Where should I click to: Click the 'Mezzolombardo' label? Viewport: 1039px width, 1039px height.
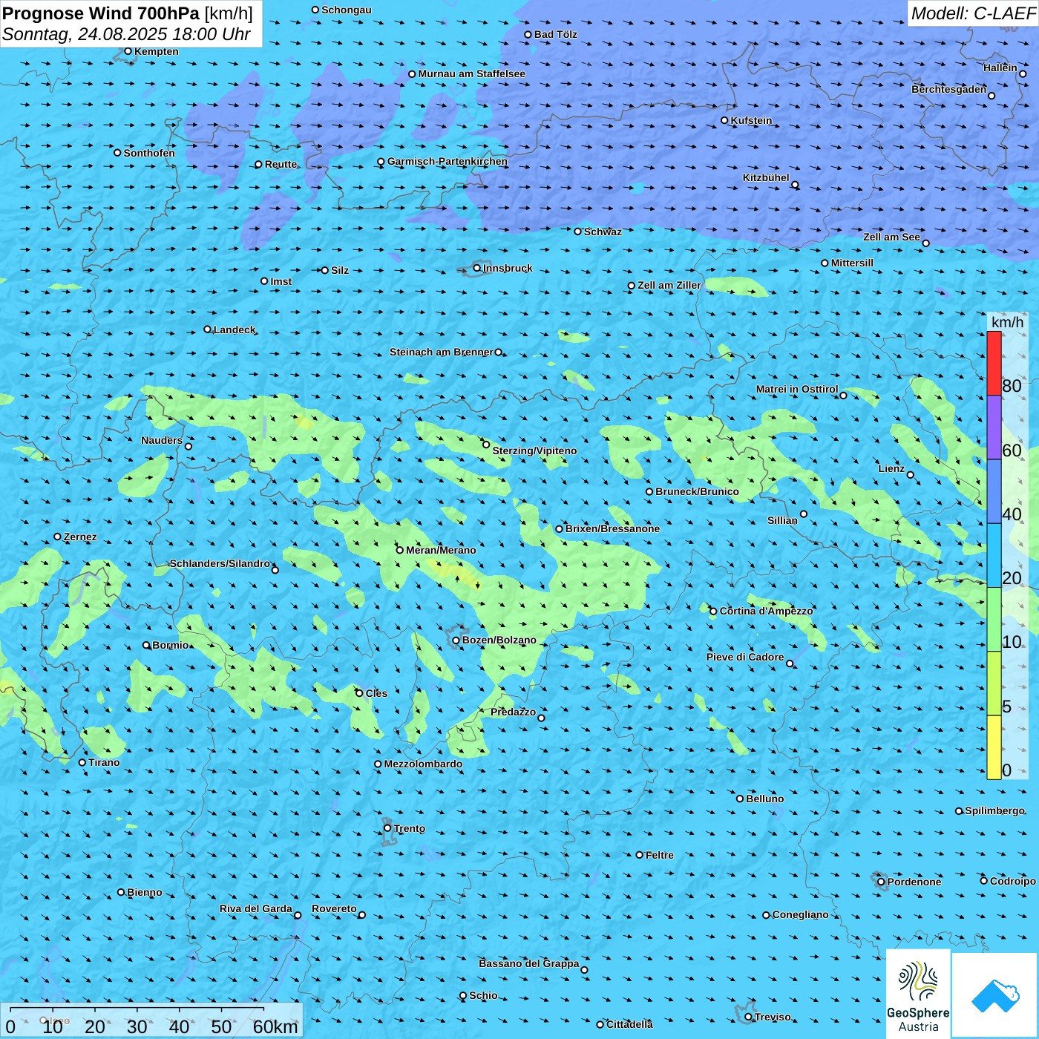(423, 764)
